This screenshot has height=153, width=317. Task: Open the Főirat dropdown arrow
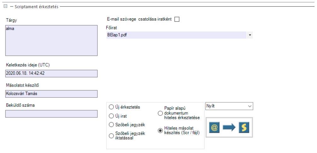(x=250, y=35)
